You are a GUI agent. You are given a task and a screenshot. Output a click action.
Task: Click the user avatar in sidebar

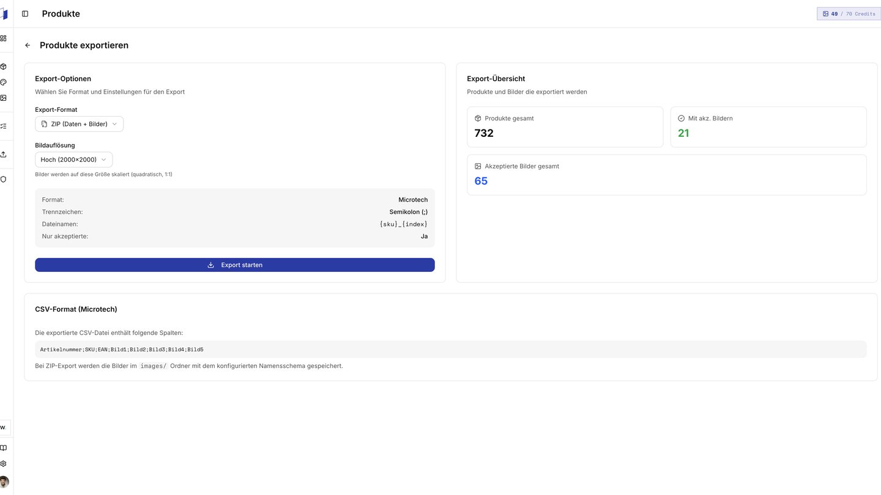pos(4,482)
